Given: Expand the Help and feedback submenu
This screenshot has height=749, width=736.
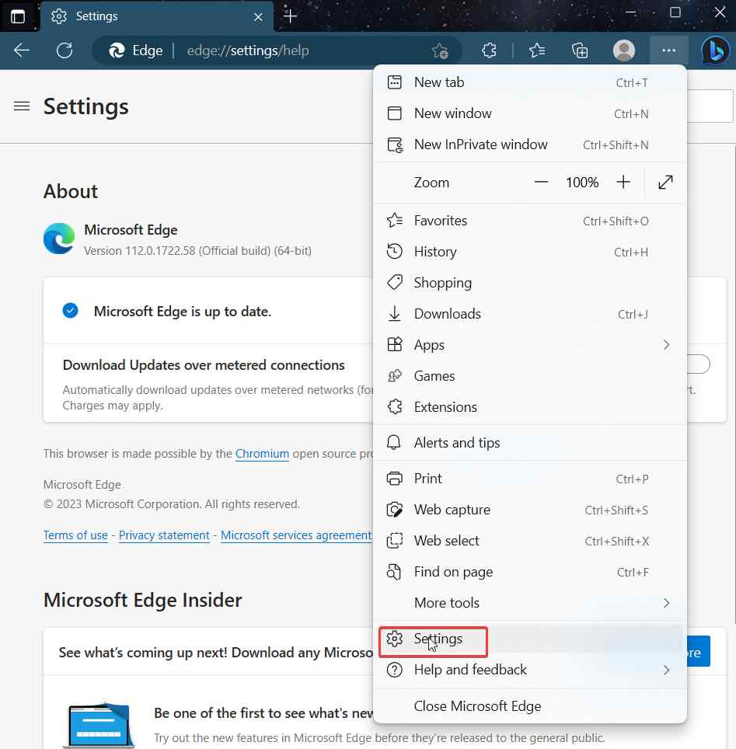Looking at the screenshot, I should [667, 669].
